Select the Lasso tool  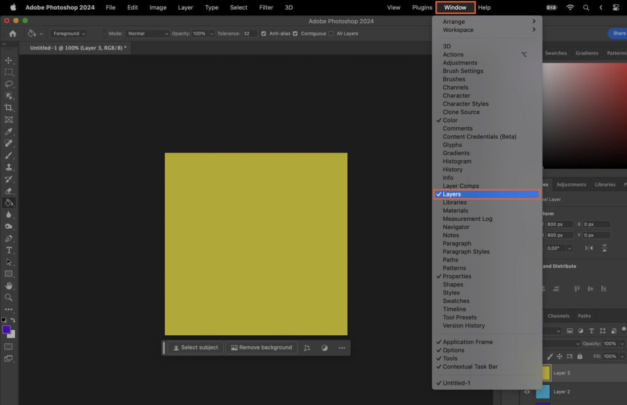(9, 84)
